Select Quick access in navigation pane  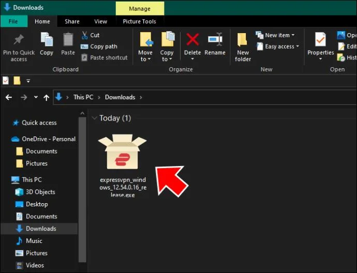point(39,123)
